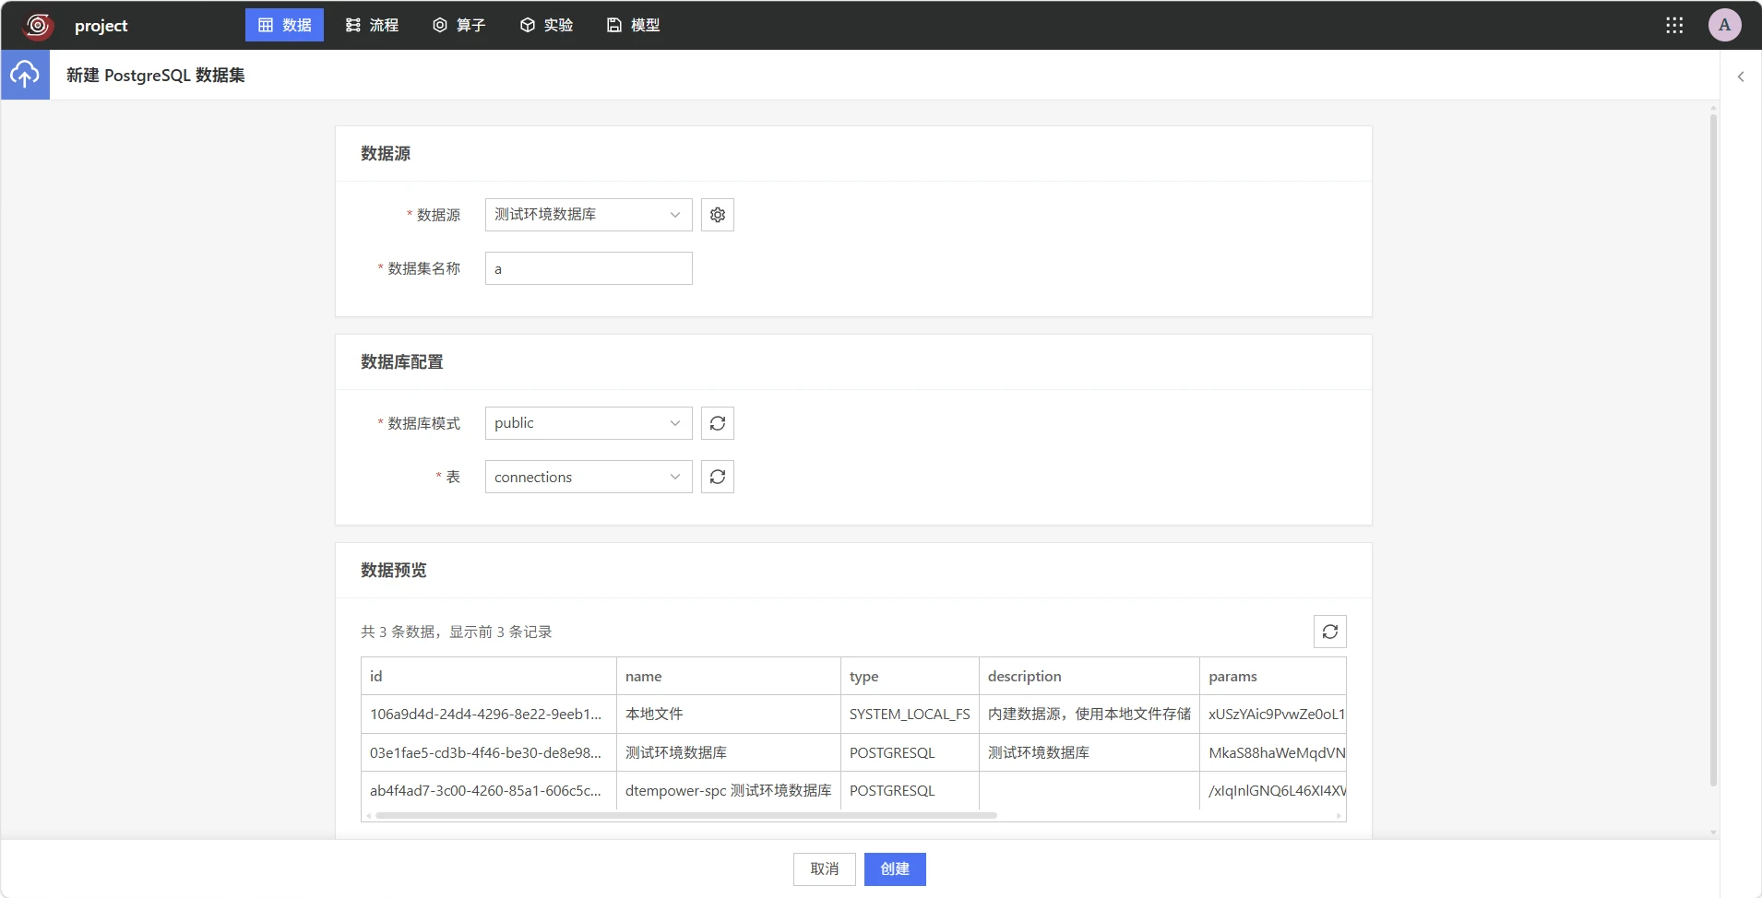Image resolution: width=1762 pixels, height=898 pixels.
Task: Click the 数据预览 section heading
Action: tap(394, 571)
